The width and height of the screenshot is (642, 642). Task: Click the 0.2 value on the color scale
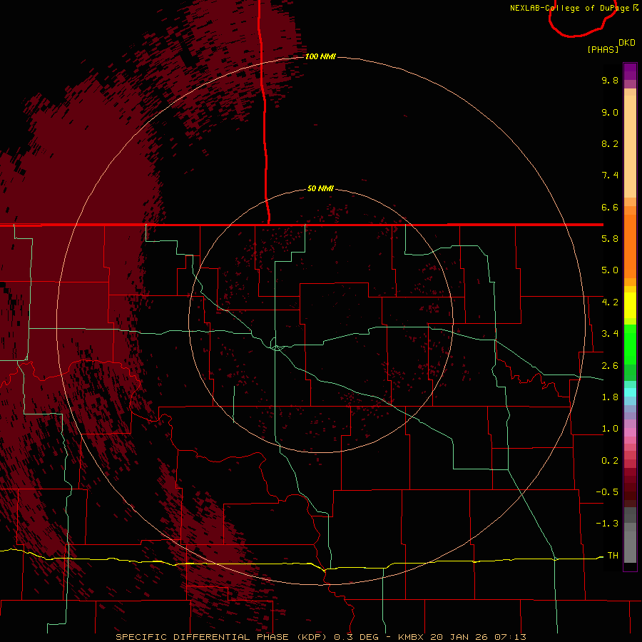click(x=610, y=461)
